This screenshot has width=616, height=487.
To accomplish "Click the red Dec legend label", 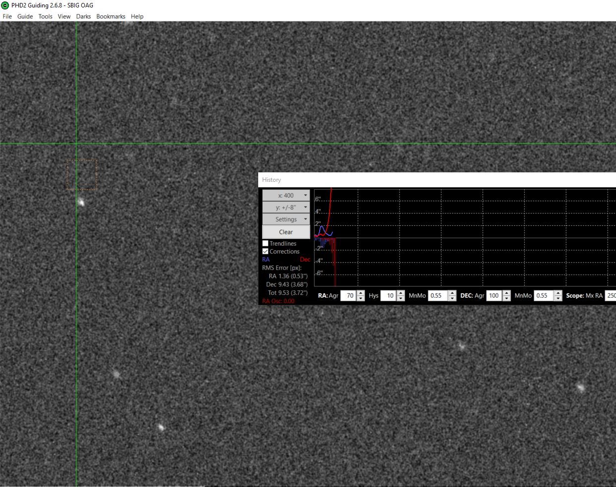I will pos(305,259).
